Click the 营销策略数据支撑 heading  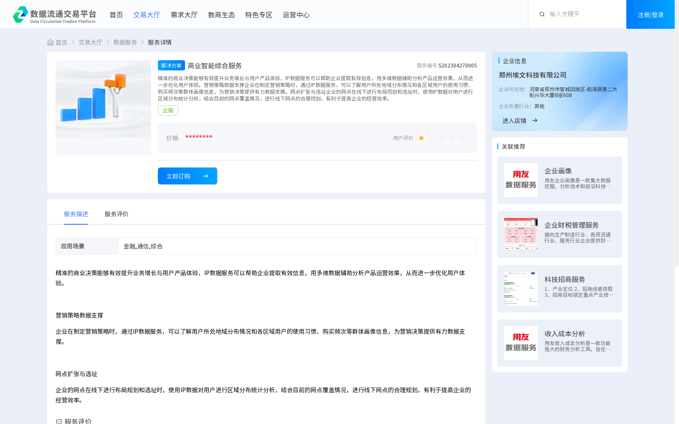[x=79, y=315]
